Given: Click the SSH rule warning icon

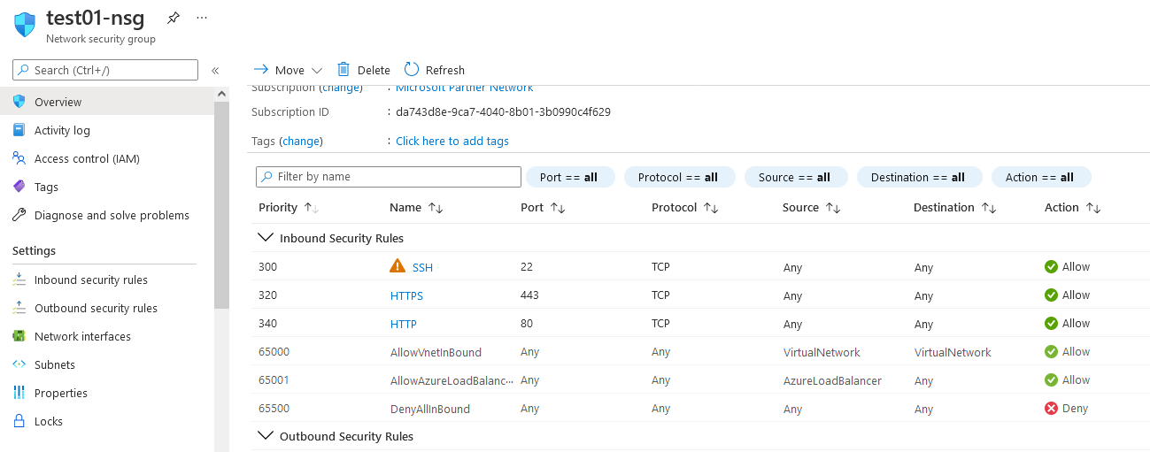Looking at the screenshot, I should 397,266.
